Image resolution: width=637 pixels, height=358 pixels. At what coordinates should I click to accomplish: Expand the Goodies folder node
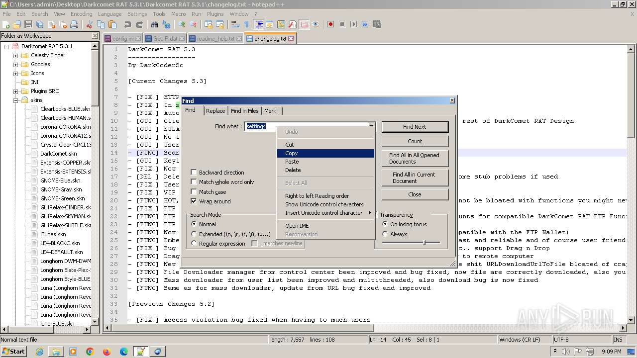[x=15, y=64]
